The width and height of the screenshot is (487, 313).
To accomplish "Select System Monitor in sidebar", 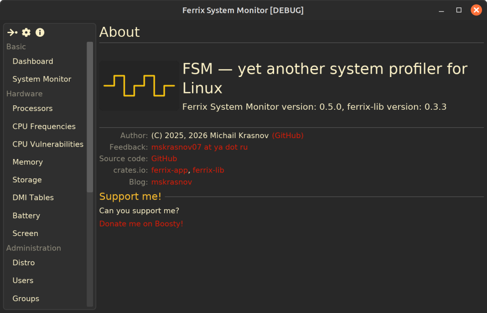I will click(x=42, y=79).
